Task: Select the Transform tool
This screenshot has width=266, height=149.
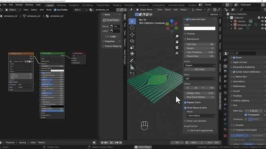Action: click(132, 54)
